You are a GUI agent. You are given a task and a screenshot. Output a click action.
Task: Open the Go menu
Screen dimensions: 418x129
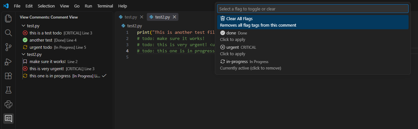click(x=77, y=6)
